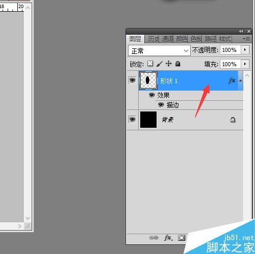Click document window scroll up arrow
The height and width of the screenshot is (254, 255).
pyautogui.click(x=28, y=8)
